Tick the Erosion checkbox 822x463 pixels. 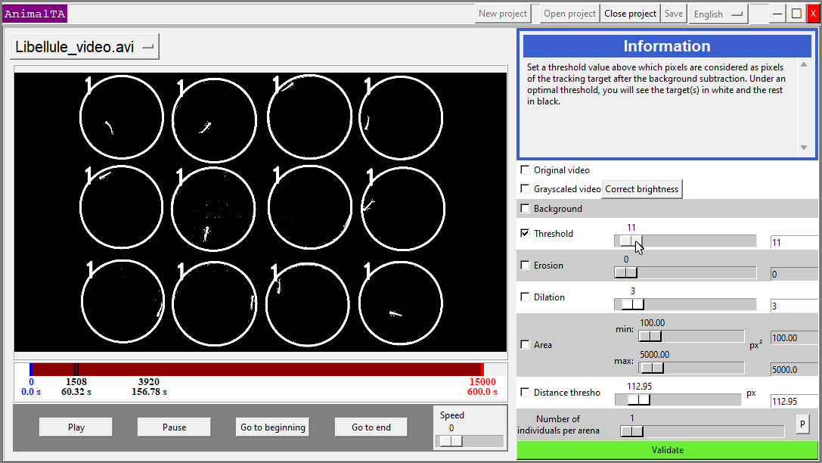coord(525,266)
